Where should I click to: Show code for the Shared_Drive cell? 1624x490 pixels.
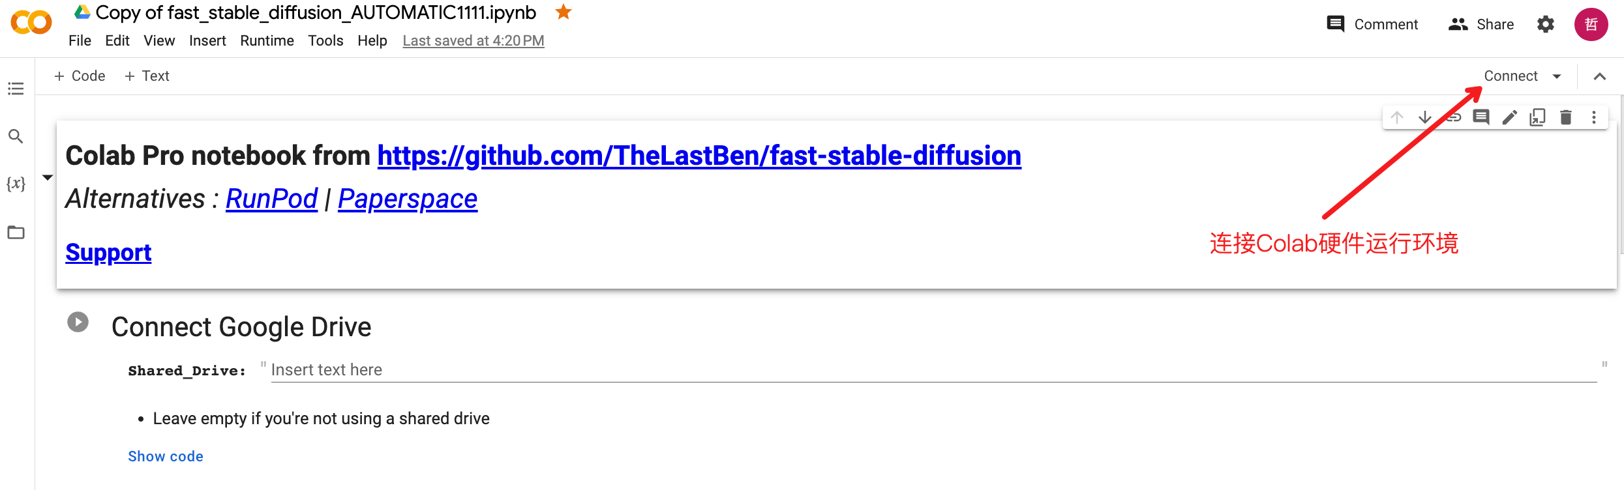[165, 455]
